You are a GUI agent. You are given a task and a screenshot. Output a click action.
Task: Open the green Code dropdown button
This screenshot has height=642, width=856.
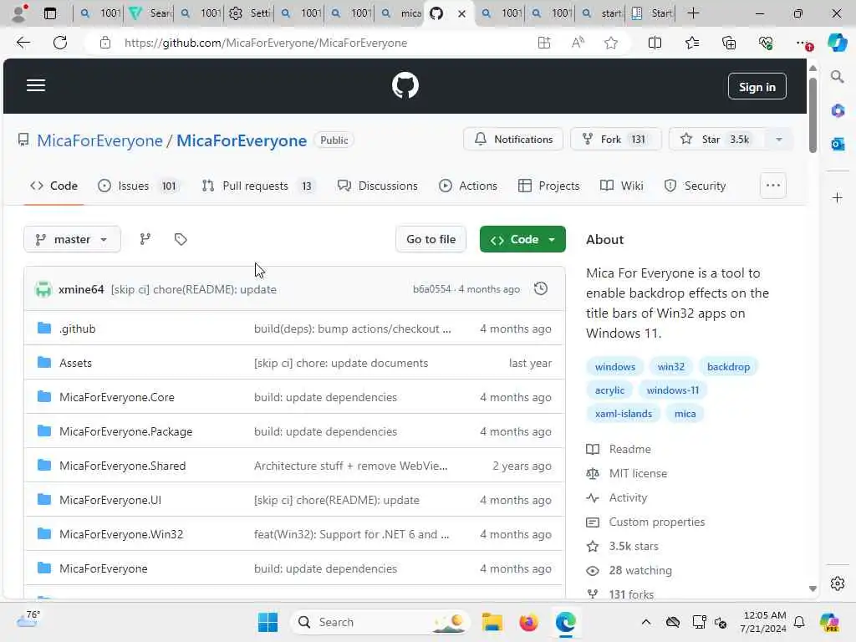point(522,239)
